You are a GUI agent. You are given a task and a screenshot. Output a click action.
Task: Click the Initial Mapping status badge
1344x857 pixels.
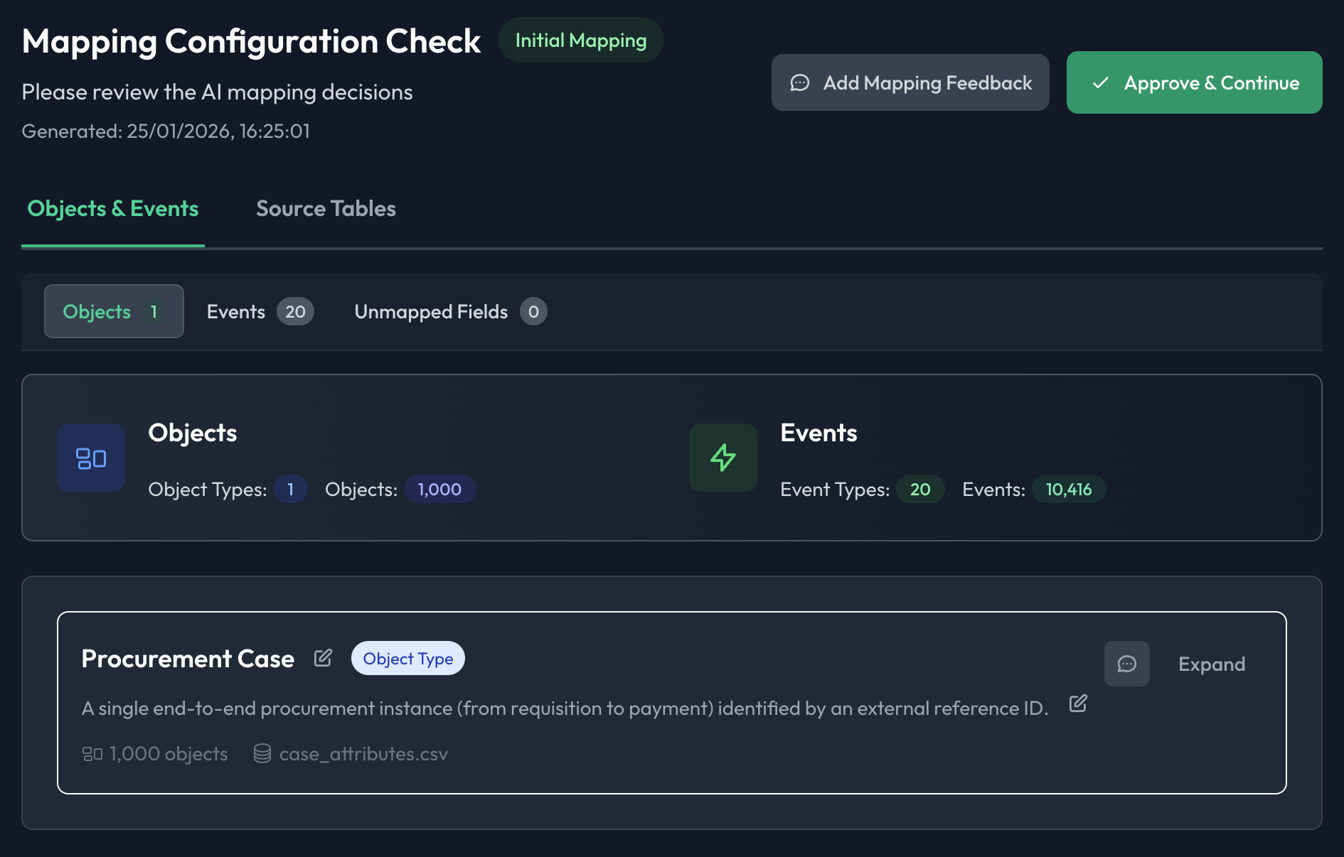pyautogui.click(x=580, y=41)
